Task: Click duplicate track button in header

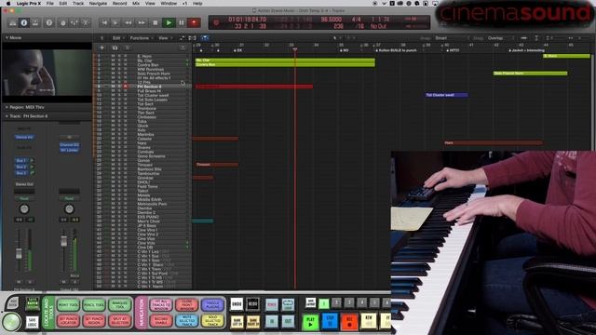Action: [x=115, y=47]
